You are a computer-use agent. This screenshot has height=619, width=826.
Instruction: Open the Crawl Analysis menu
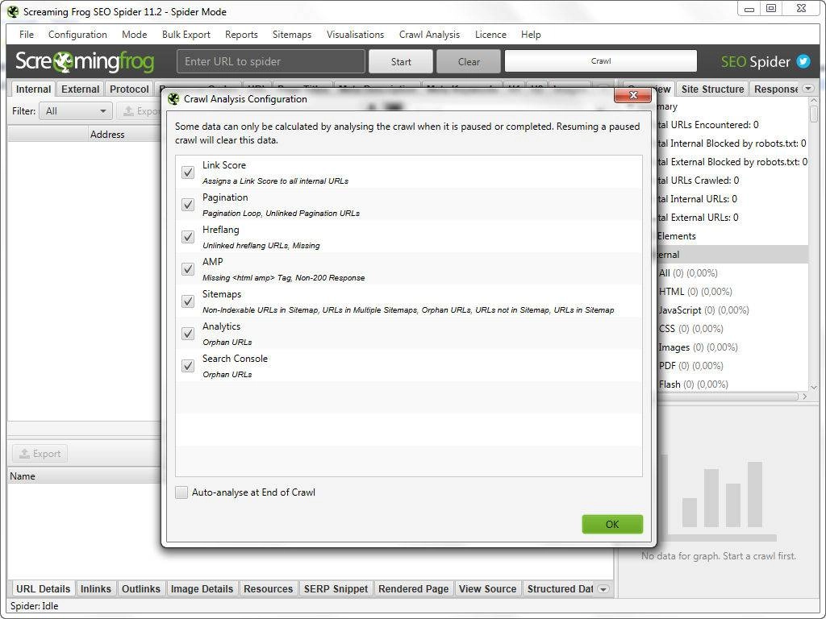click(429, 34)
